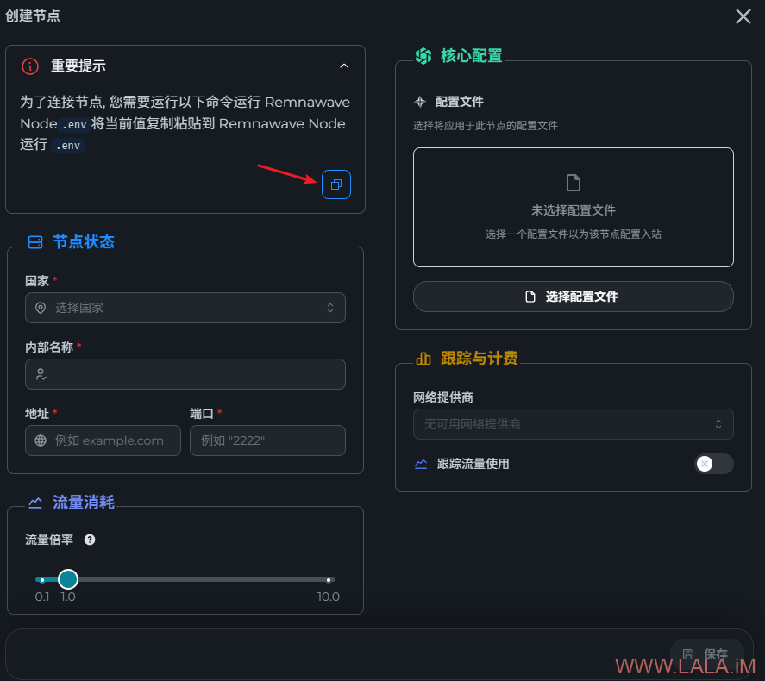Click the 节点状态 section heading text
The height and width of the screenshot is (681, 765).
tap(84, 241)
